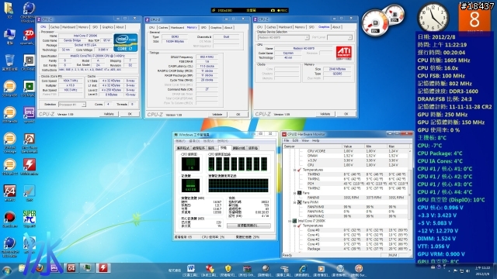Open Help menu in Hardware Monitor
The height and width of the screenshot is (279, 497).
(x=316, y=140)
